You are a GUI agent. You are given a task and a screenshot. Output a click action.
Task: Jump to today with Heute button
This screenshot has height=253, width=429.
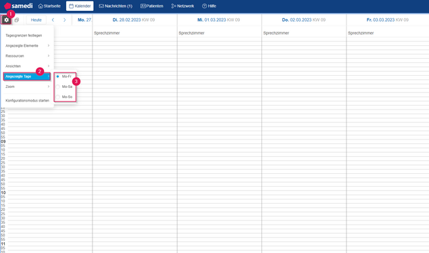click(36, 20)
